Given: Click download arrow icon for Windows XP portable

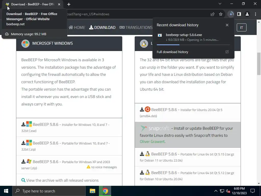Looking at the screenshot, I should click(x=23, y=162).
